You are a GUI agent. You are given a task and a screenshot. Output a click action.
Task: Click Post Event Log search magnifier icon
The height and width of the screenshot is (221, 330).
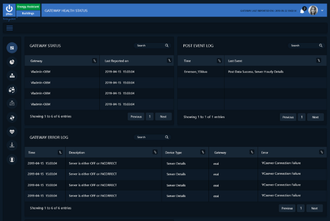coord(321,46)
